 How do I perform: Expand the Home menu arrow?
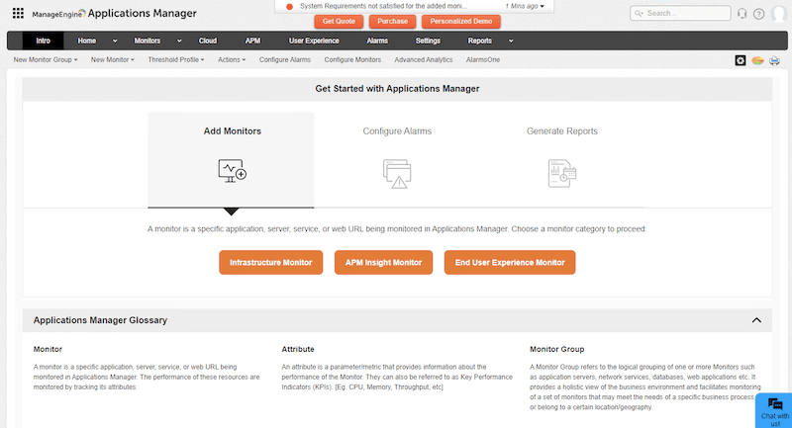(115, 41)
